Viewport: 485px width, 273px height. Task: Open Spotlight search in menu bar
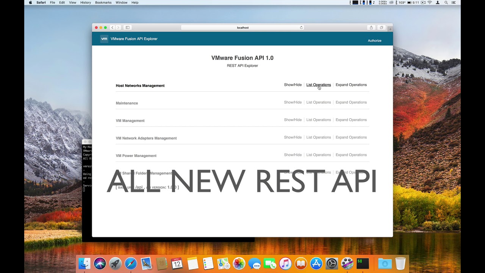tap(446, 3)
